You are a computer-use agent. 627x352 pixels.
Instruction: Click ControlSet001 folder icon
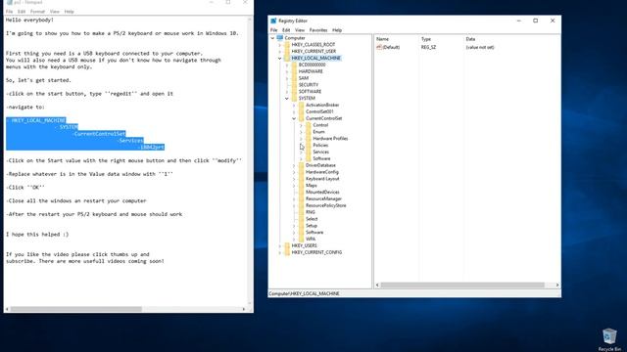click(302, 111)
